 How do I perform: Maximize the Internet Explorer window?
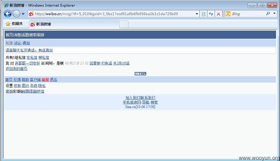point(262,5)
